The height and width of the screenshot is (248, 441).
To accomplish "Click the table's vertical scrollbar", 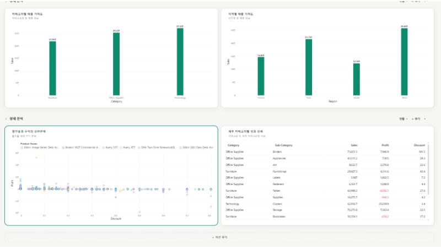I will tap(428, 169).
